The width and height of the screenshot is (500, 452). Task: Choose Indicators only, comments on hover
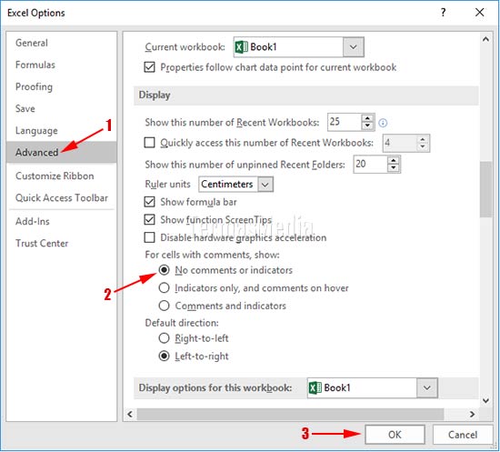click(x=164, y=288)
